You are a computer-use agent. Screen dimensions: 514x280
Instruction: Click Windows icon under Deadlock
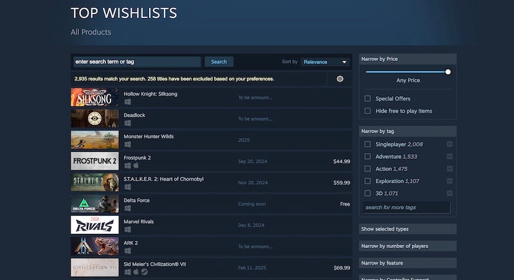click(127, 123)
